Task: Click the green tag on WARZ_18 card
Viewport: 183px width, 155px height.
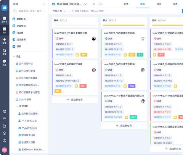Action: click(140, 55)
